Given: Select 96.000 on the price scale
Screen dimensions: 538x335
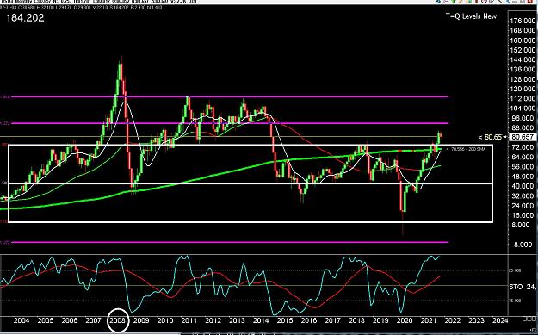Looking at the screenshot, I should [x=523, y=118].
